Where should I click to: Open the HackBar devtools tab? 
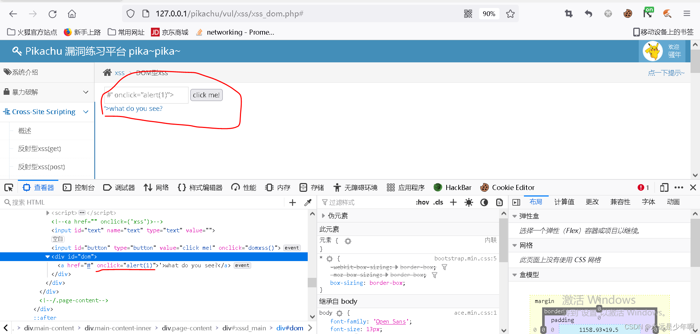pos(452,187)
